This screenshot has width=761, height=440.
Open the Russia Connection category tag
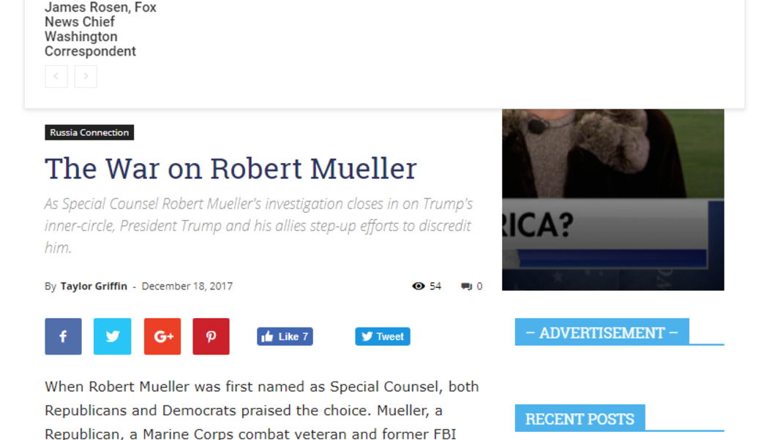coord(89,132)
